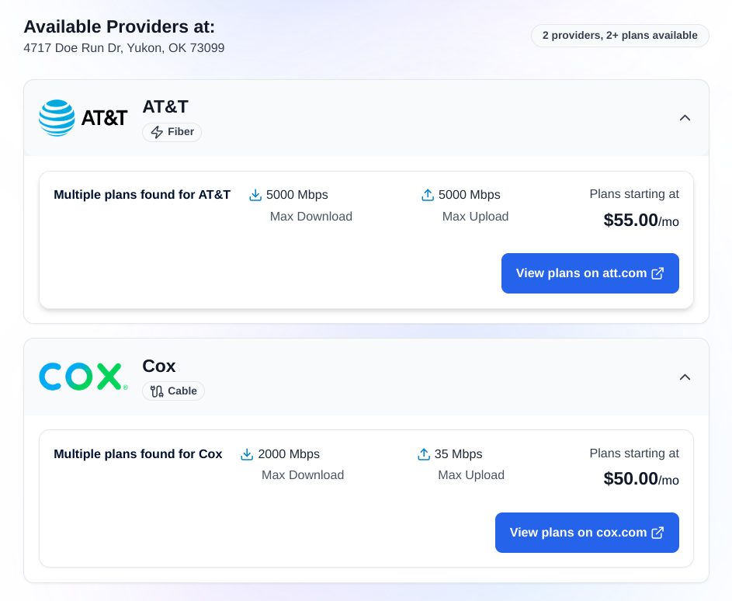Click the upload arrow beside AT&T's 5000 Mbps
Screen dimensions: 732x601
click(x=427, y=194)
